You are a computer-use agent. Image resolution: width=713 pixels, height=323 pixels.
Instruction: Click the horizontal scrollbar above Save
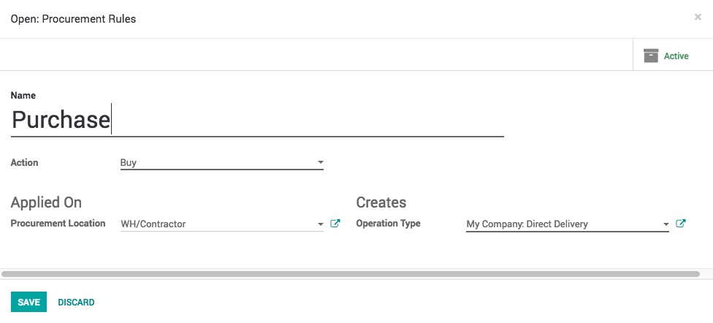351,274
